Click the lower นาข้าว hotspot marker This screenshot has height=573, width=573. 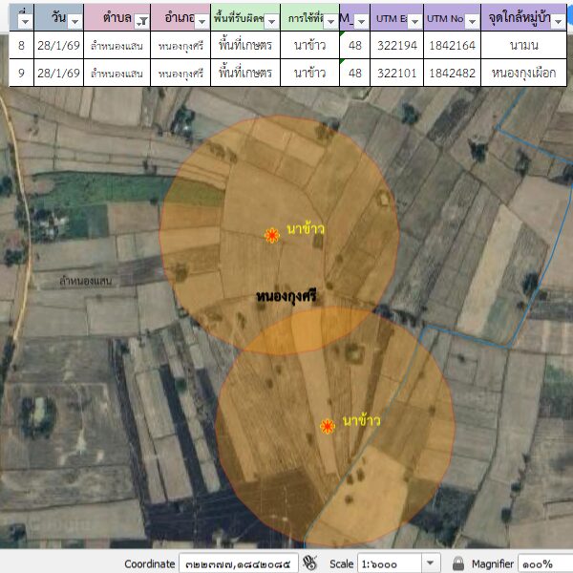pos(328,426)
